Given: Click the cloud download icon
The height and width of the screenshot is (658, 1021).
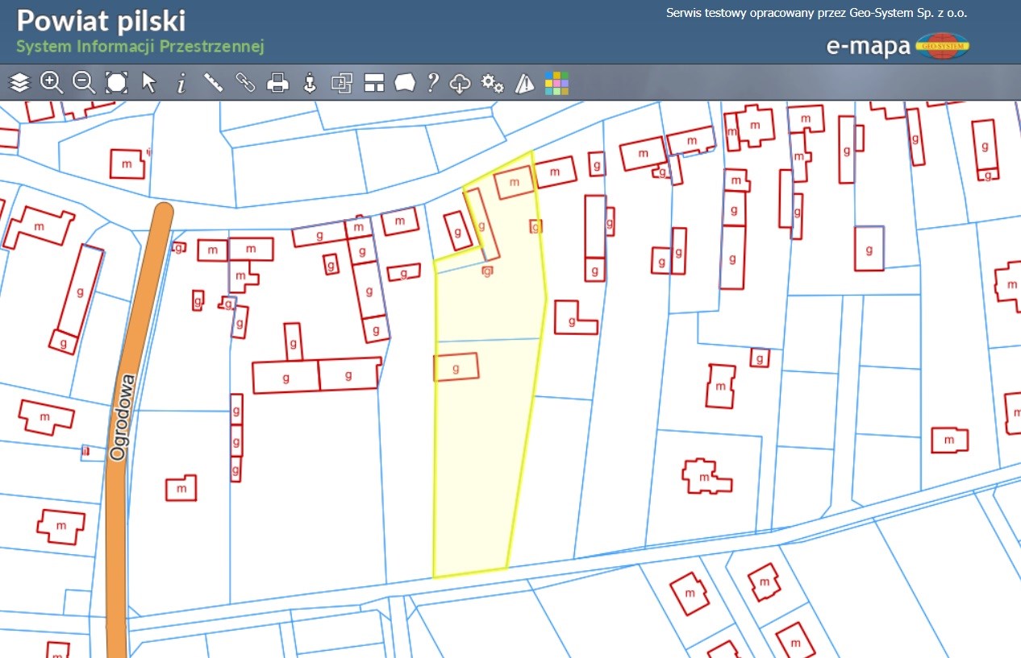Looking at the screenshot, I should [460, 83].
